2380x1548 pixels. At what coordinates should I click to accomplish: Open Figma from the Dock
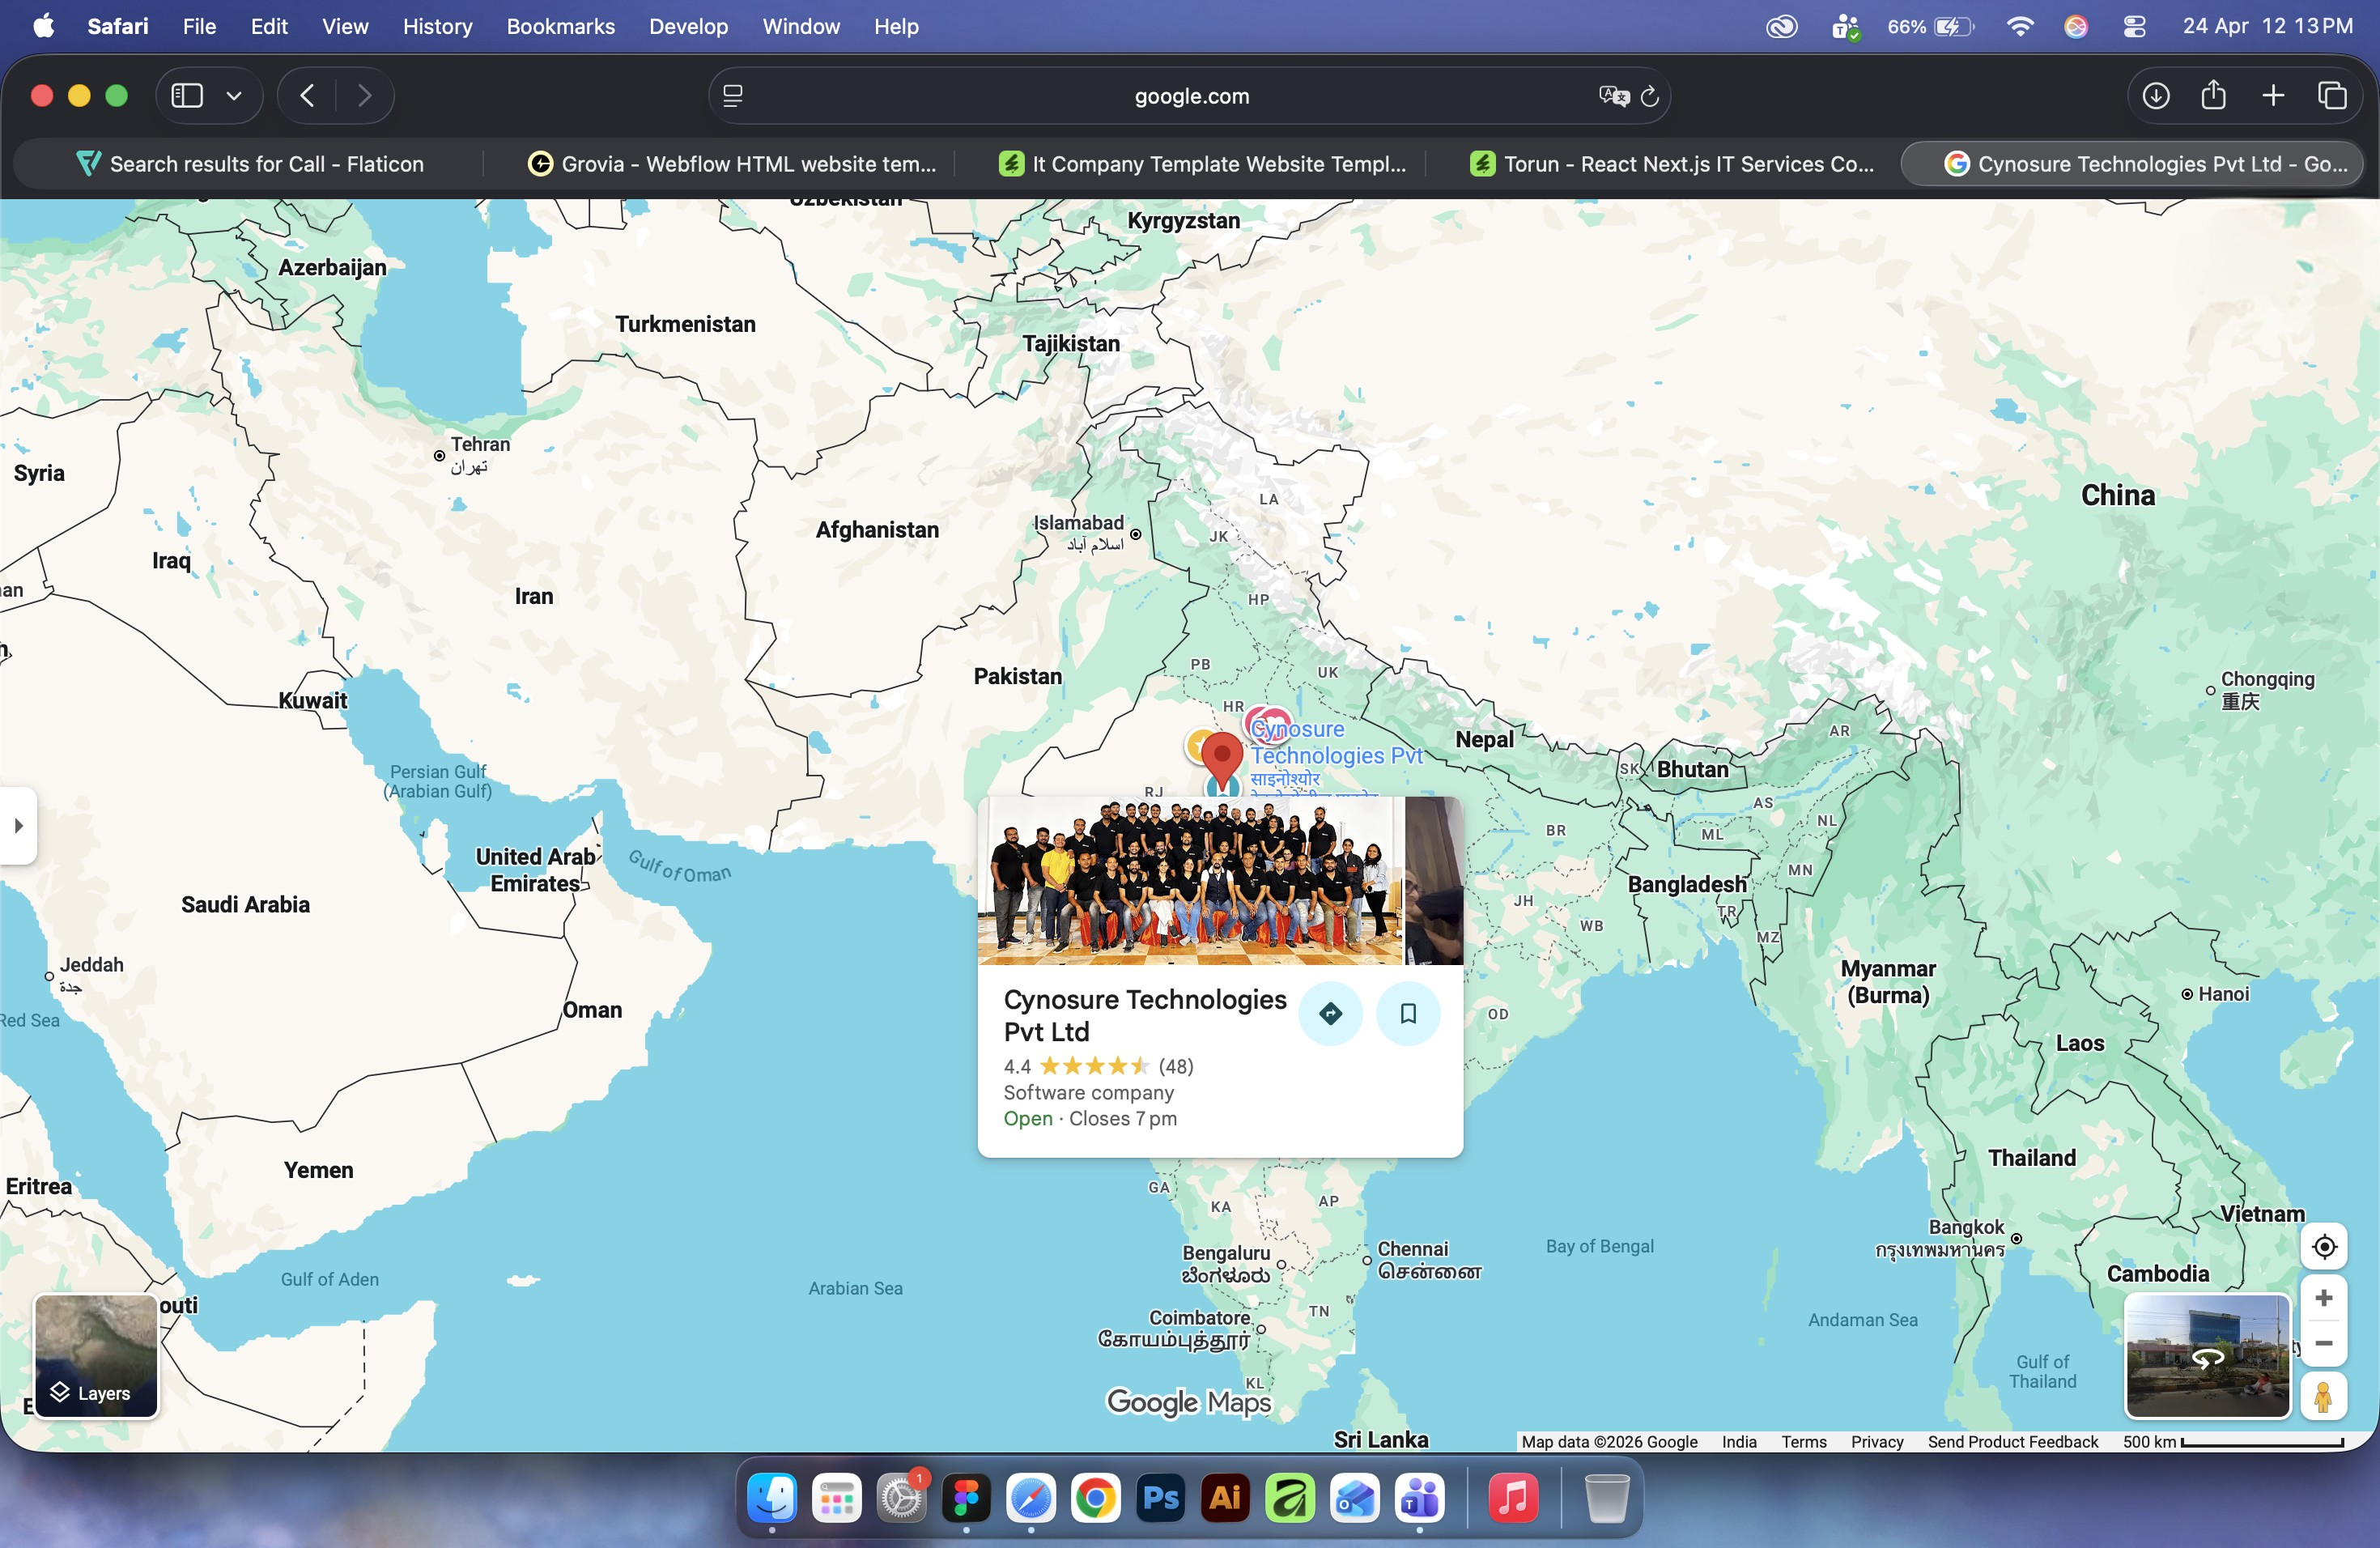pyautogui.click(x=966, y=1498)
